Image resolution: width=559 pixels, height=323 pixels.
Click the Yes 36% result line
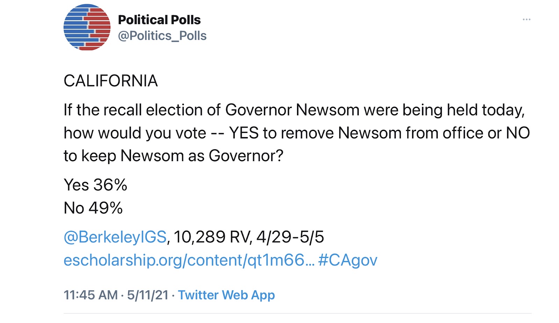point(95,185)
